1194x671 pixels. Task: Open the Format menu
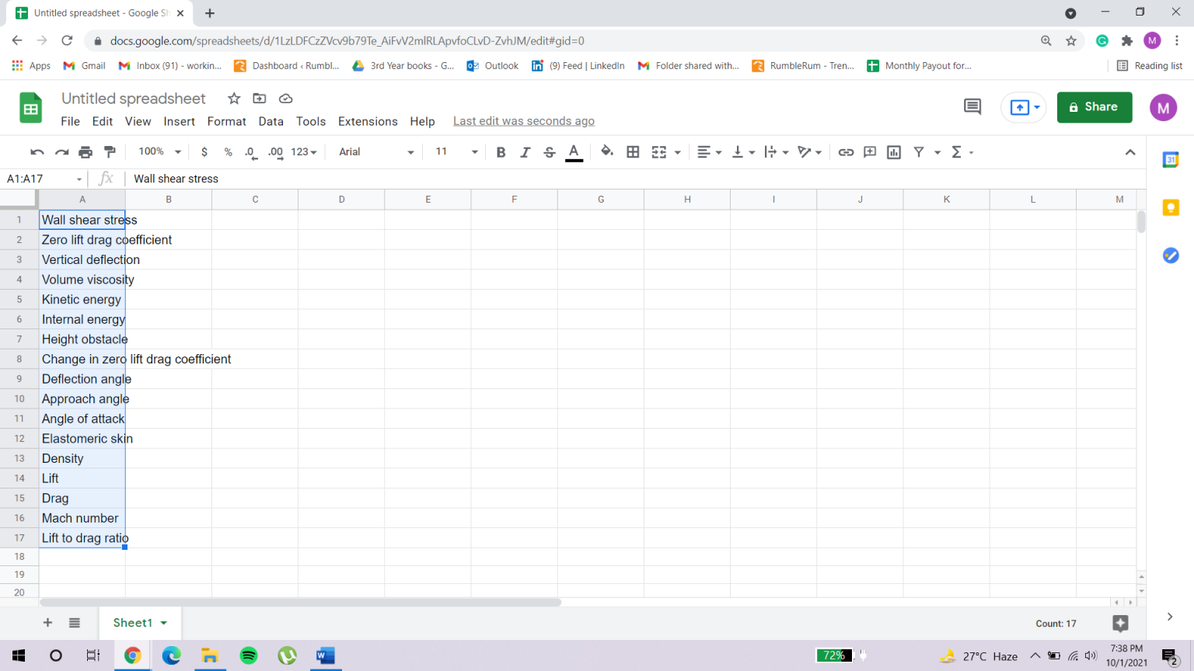(225, 121)
